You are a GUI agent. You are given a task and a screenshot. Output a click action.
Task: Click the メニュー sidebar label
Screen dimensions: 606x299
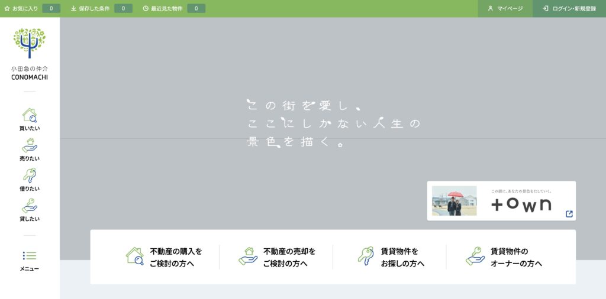tap(30, 269)
